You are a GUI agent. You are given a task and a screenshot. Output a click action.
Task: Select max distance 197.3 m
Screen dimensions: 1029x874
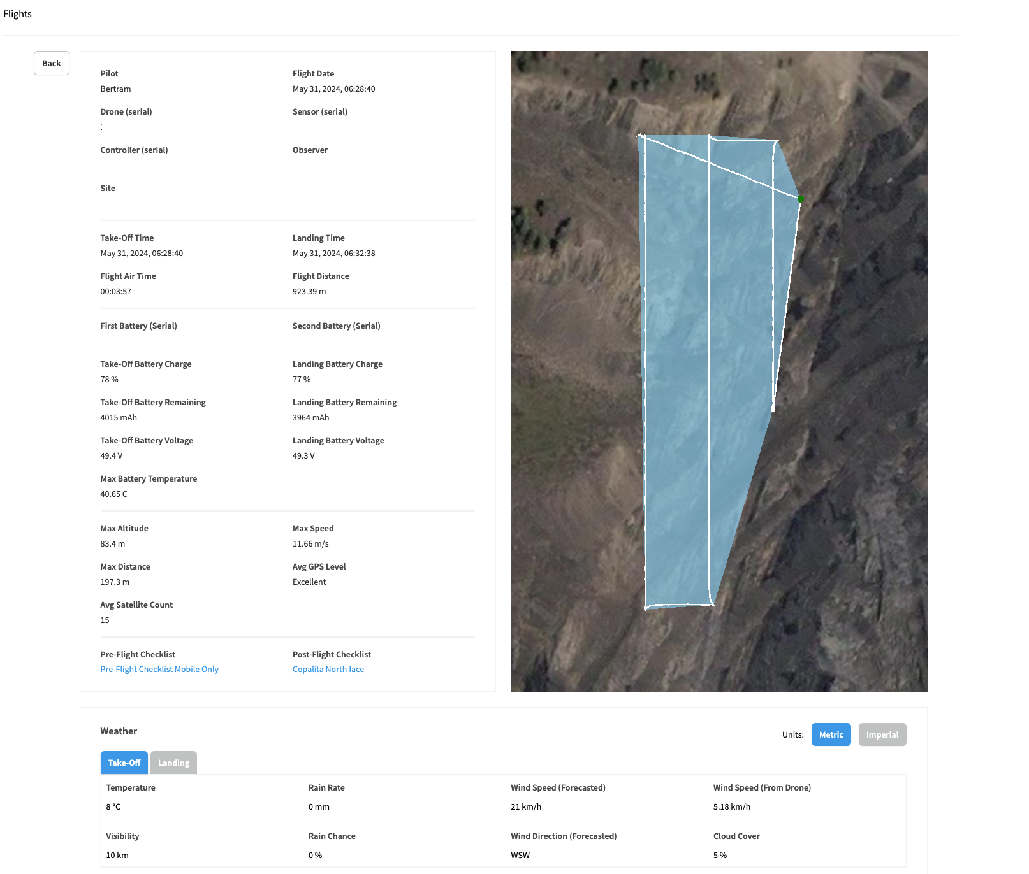(x=115, y=582)
